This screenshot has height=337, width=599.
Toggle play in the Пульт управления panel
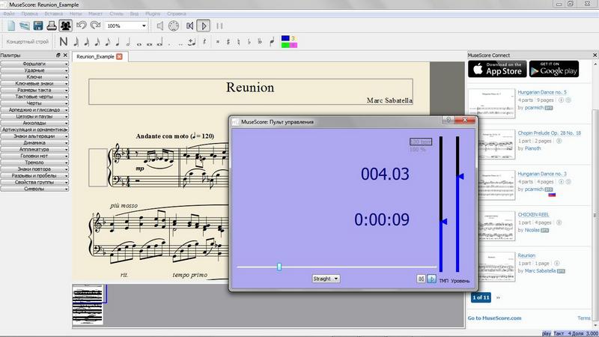(x=431, y=279)
